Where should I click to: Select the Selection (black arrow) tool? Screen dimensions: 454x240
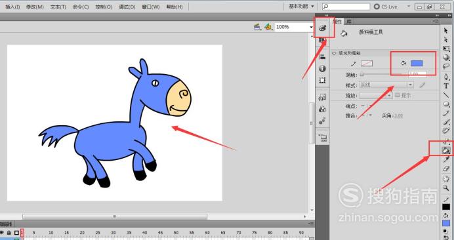446,30
